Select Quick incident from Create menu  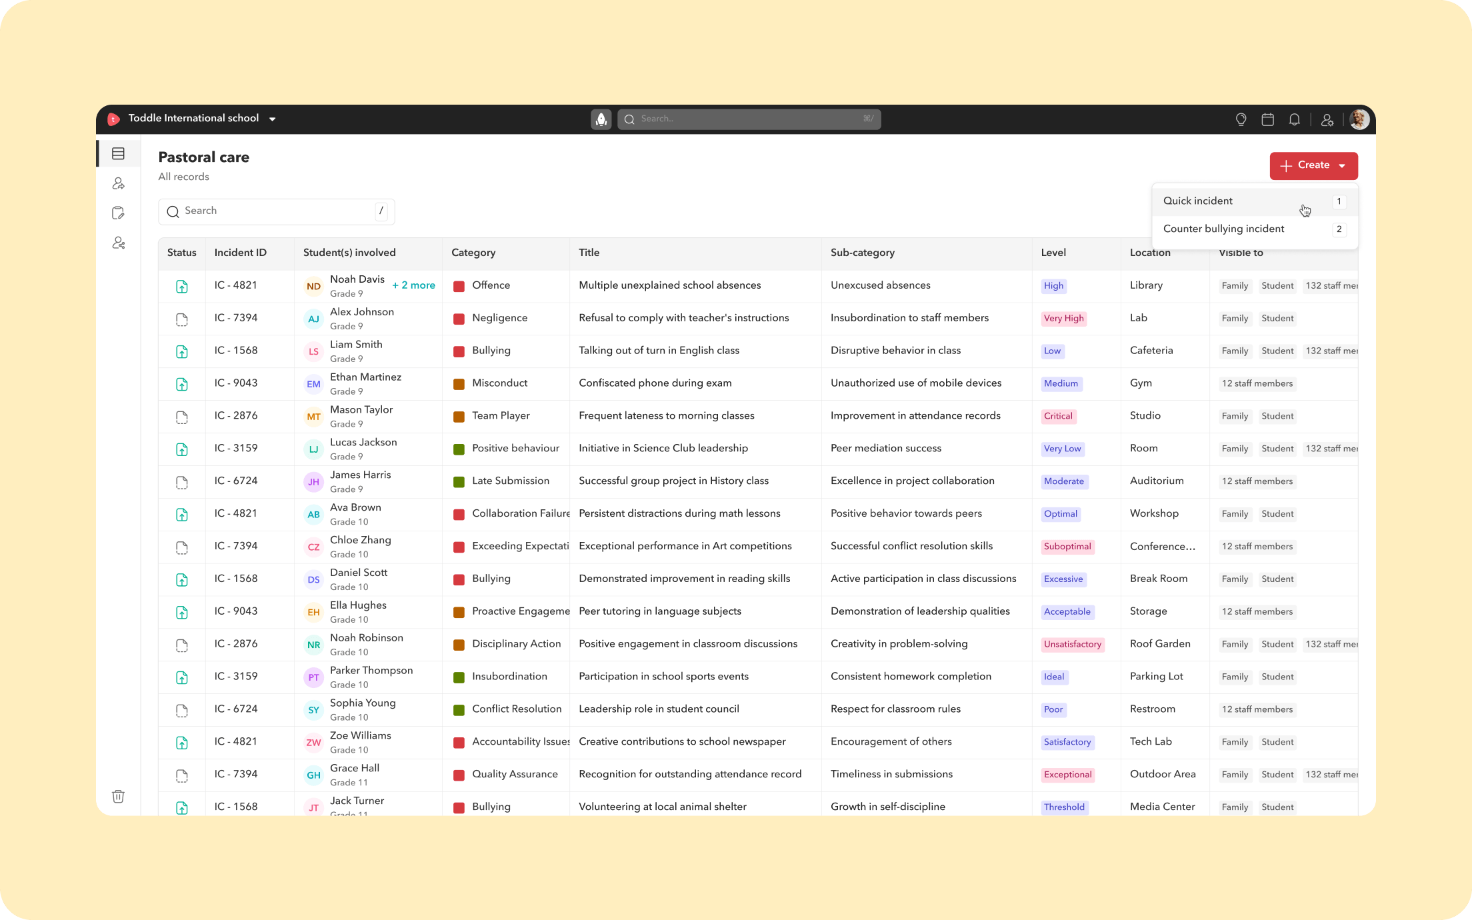point(1255,201)
